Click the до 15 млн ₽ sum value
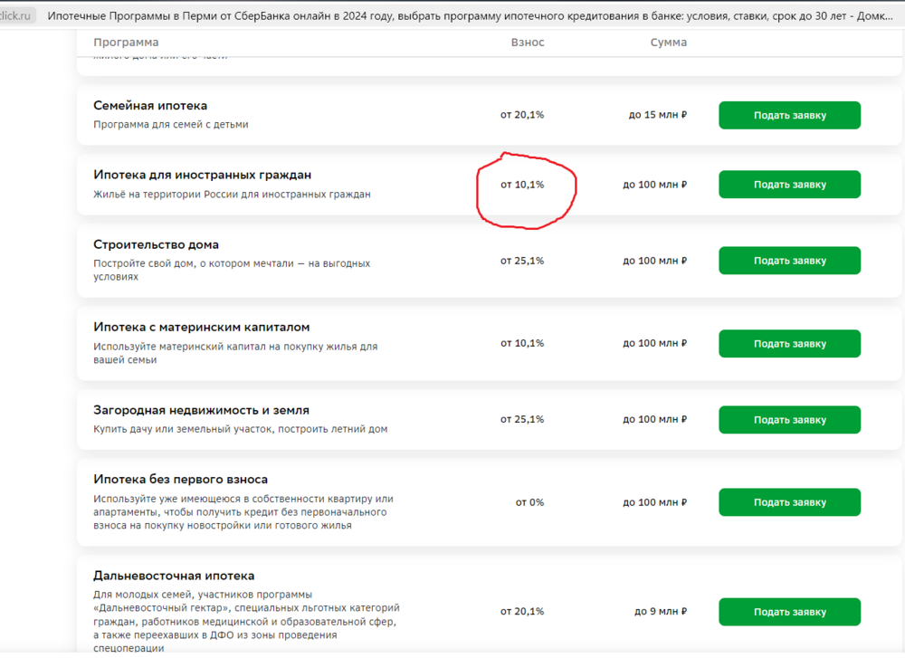This screenshot has height=658, width=905. click(657, 115)
